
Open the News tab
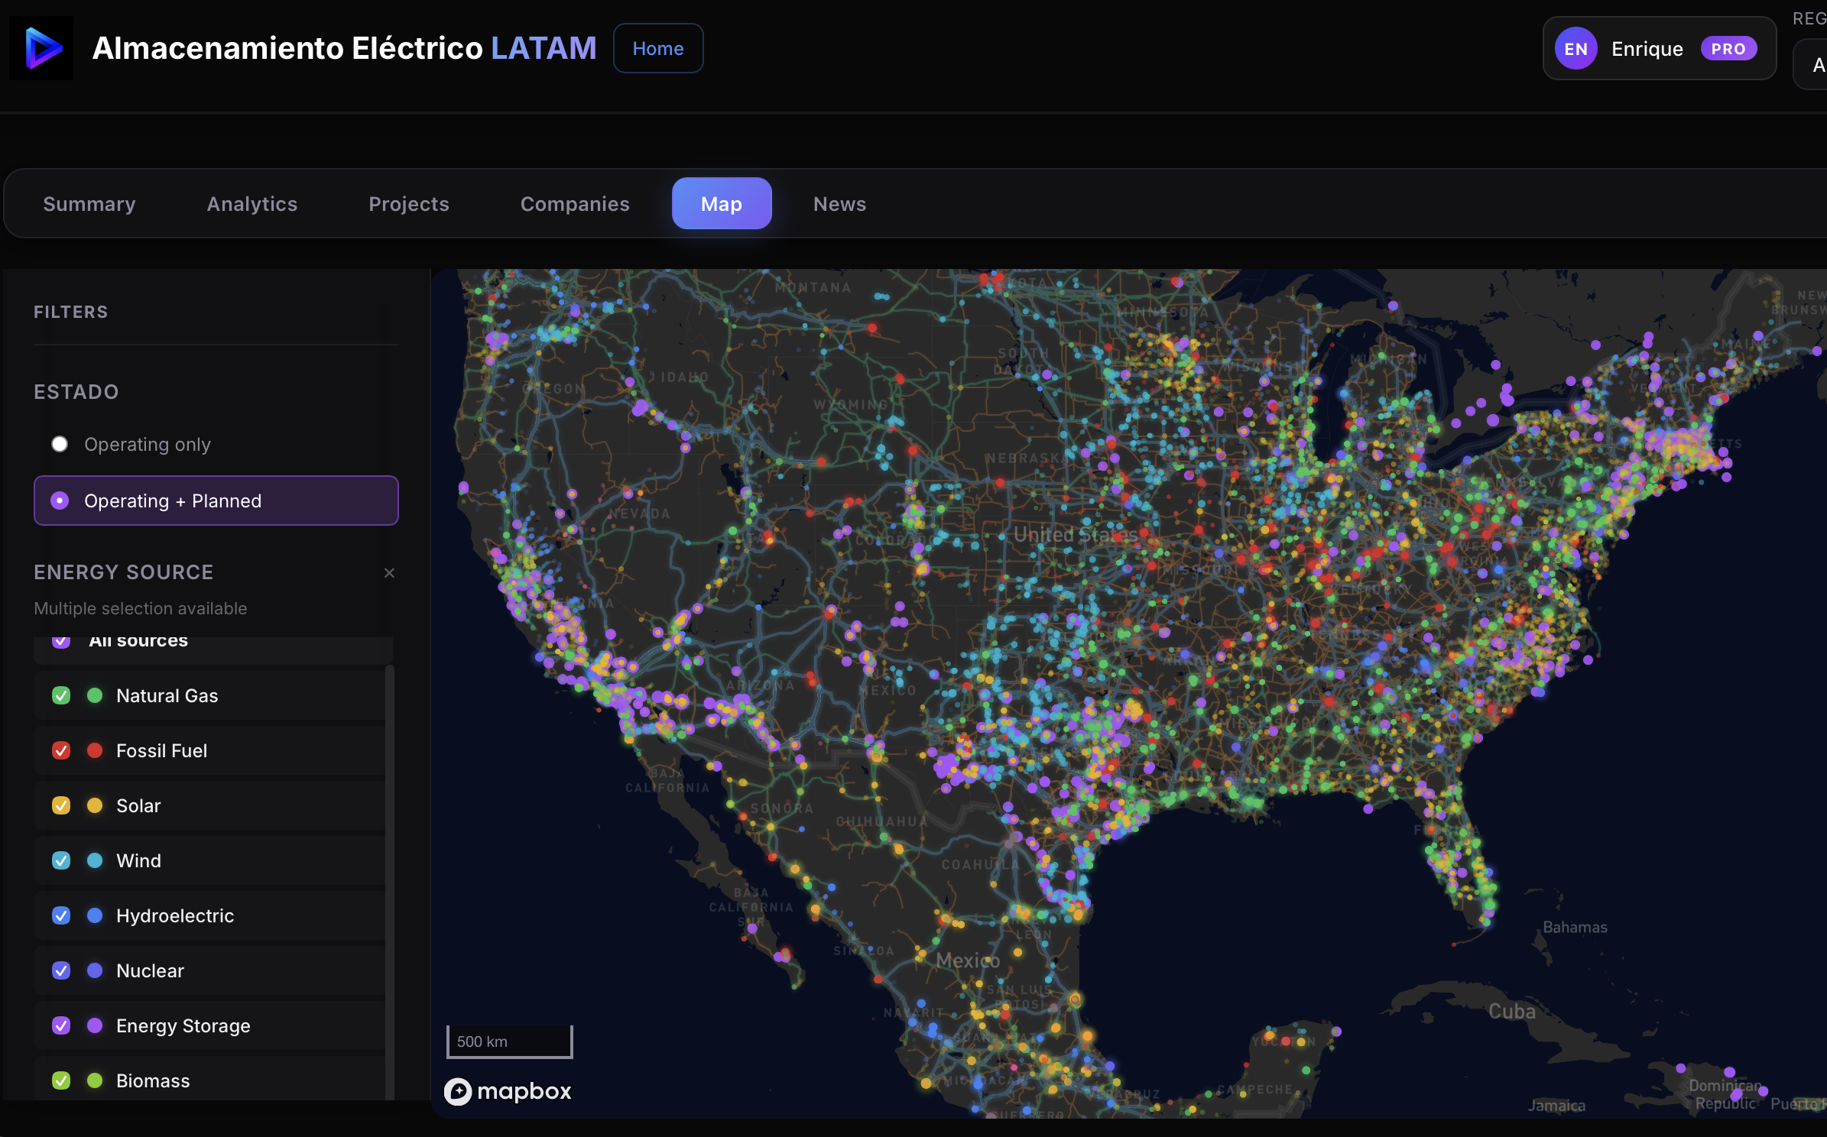click(x=839, y=203)
